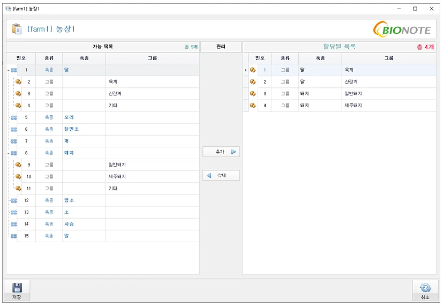
Task: Click the 할당된 목록 panel title
Action: pos(339,47)
